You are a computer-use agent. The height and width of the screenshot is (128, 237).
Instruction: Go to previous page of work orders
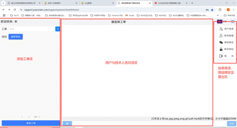tap(22, 117)
